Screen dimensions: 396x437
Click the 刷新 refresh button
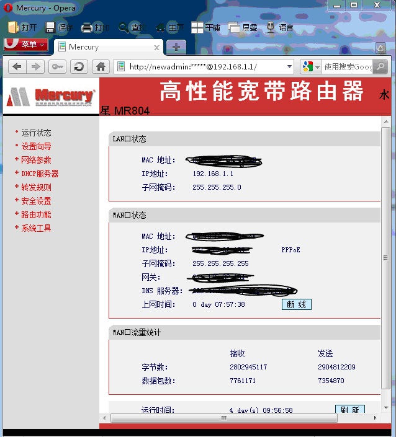click(x=350, y=409)
